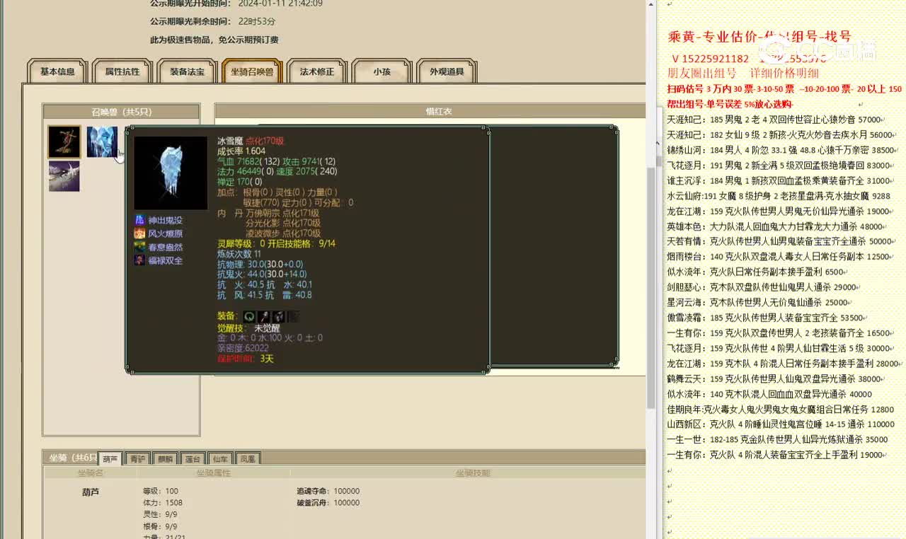This screenshot has width=906, height=539.
Task: Click the third equipment slot icon
Action: click(279, 316)
